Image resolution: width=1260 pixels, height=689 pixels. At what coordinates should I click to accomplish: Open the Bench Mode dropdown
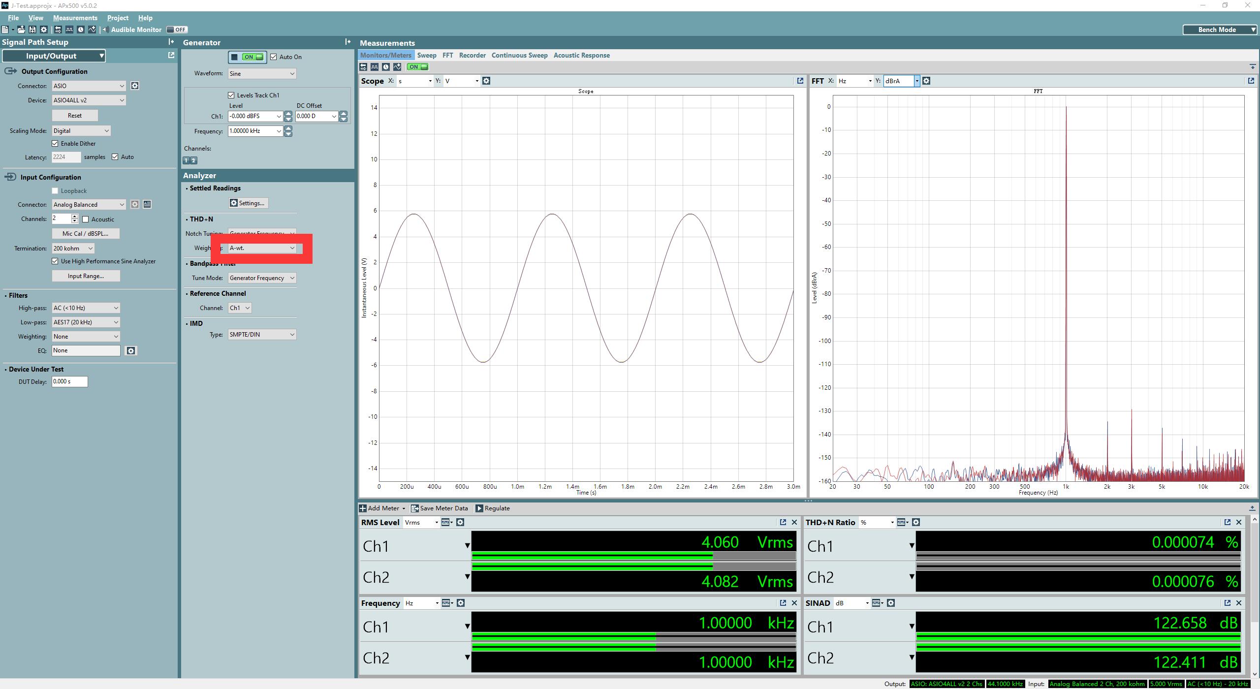point(1220,30)
